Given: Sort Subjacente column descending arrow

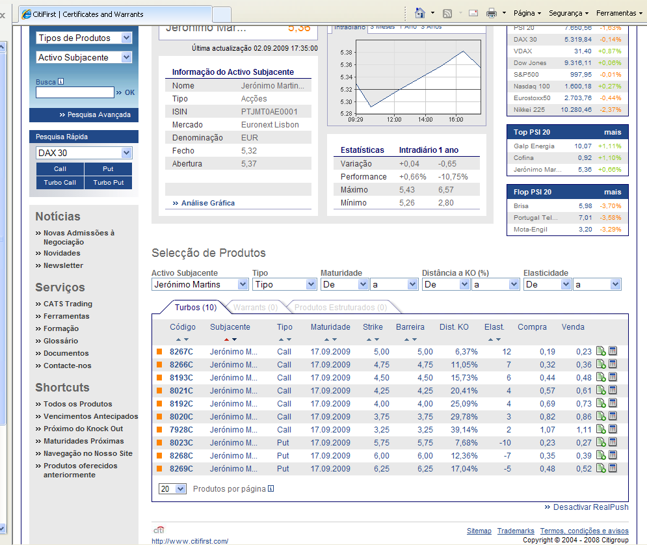Looking at the screenshot, I should coord(234,339).
